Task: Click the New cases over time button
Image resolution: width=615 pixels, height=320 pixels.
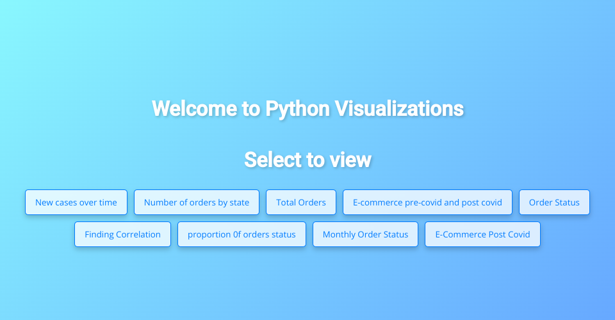Action: tap(76, 202)
